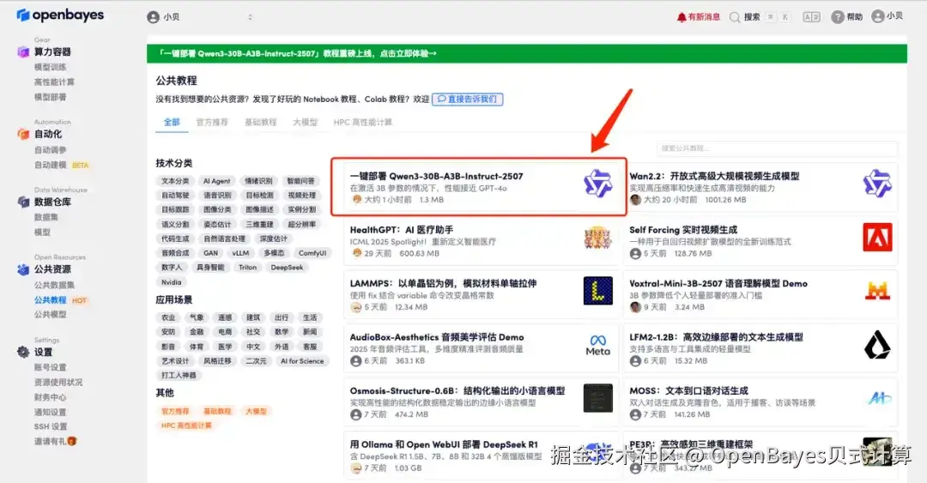
Task: Filter by the DeepSeek tag
Action: 287,268
